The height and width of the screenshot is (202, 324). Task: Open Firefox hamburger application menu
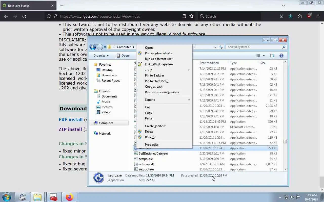318,16
